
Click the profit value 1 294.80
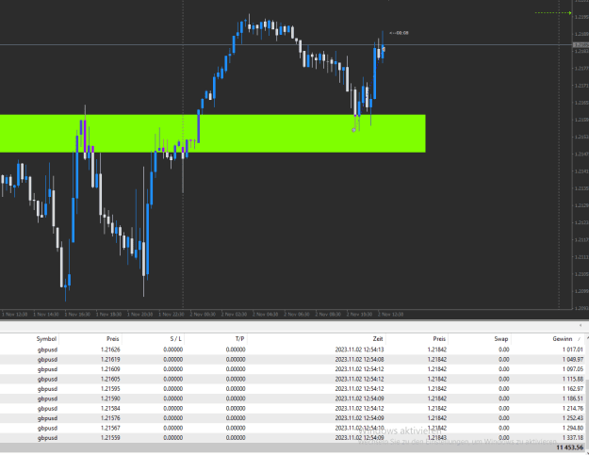(573, 428)
